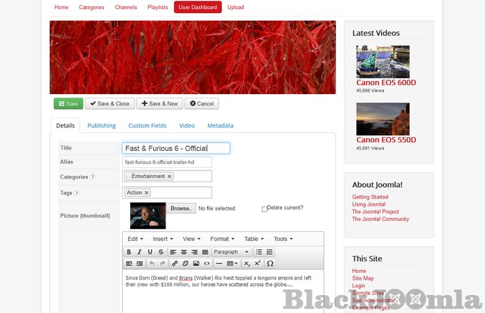Remove the Entertainment category tag

click(x=170, y=177)
